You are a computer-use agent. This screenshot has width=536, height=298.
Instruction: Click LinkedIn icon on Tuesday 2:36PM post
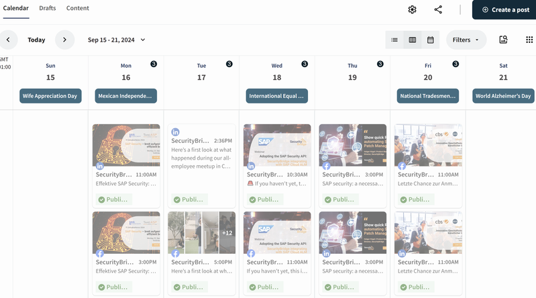[175, 132]
